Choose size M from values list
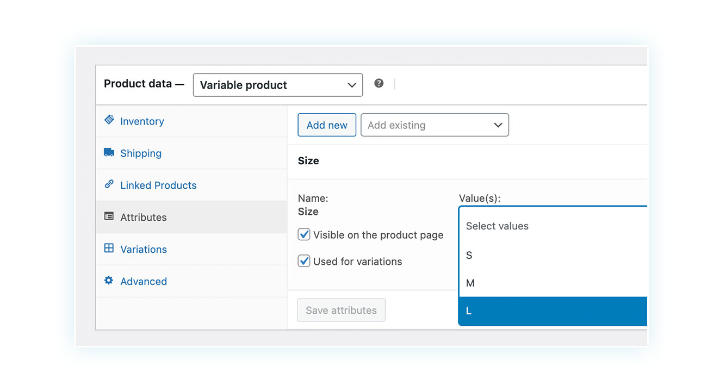Image resolution: width=707 pixels, height=391 pixels. (553, 283)
